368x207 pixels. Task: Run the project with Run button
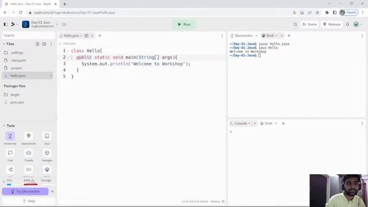(184, 24)
